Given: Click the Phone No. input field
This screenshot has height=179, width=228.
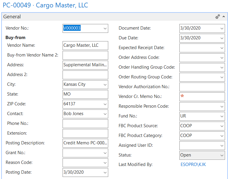Looking at the screenshot, I should point(85,124).
